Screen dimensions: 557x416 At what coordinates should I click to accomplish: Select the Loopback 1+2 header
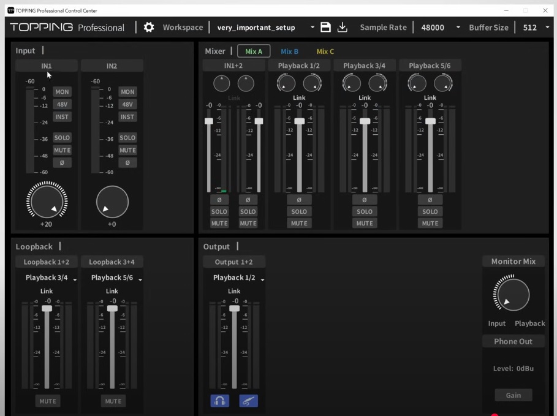(x=47, y=262)
